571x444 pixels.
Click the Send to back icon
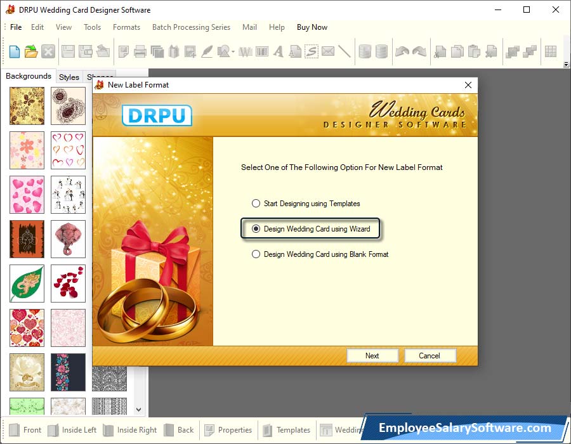(x=530, y=51)
